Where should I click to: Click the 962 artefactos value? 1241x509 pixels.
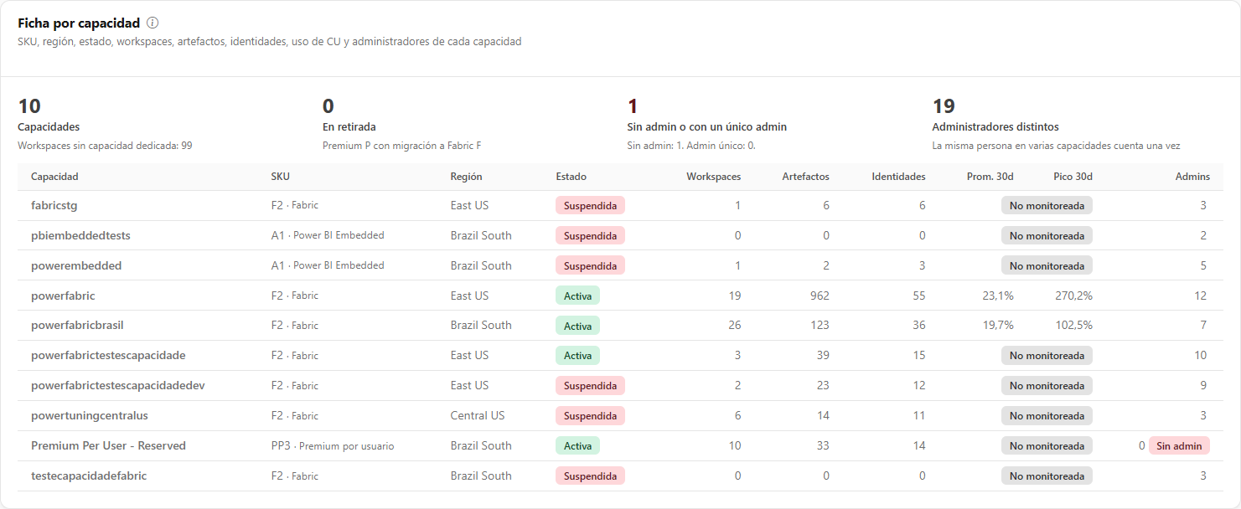click(819, 296)
